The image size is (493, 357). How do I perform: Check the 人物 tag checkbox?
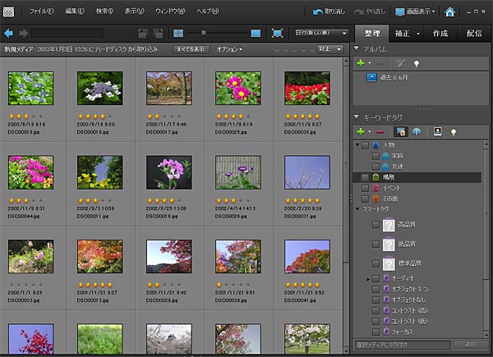click(x=365, y=145)
